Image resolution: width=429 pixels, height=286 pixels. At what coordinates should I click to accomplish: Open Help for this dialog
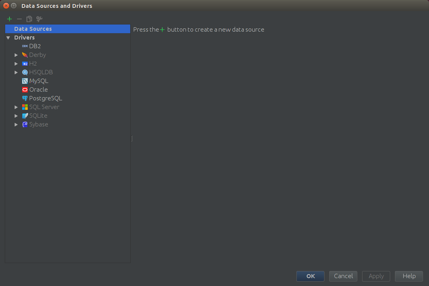coord(409,276)
